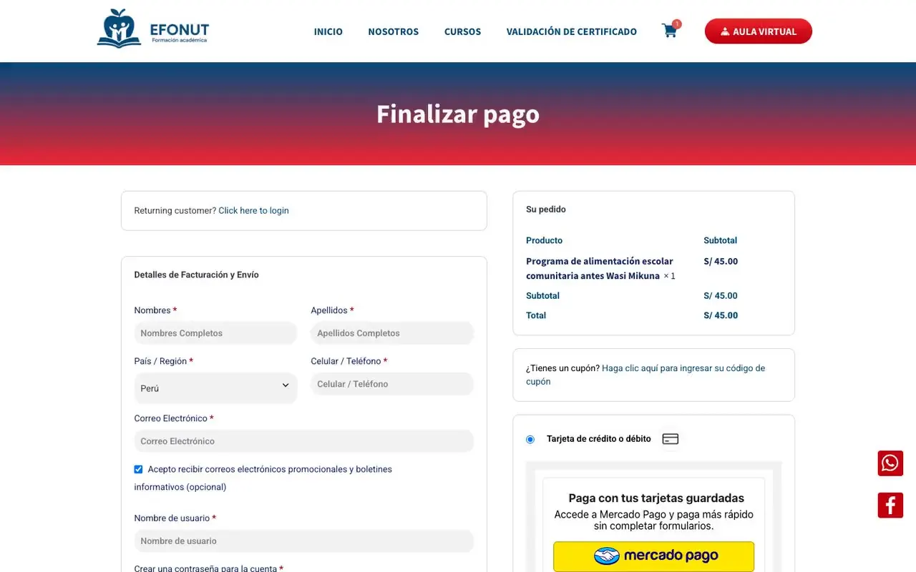Click the EFONUT logo

pos(153,29)
